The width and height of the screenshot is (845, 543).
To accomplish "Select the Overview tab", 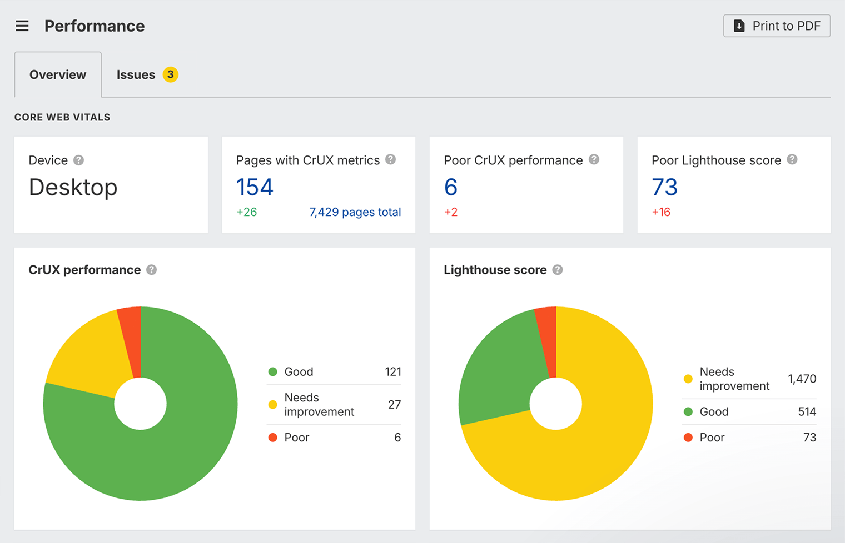I will tap(57, 74).
